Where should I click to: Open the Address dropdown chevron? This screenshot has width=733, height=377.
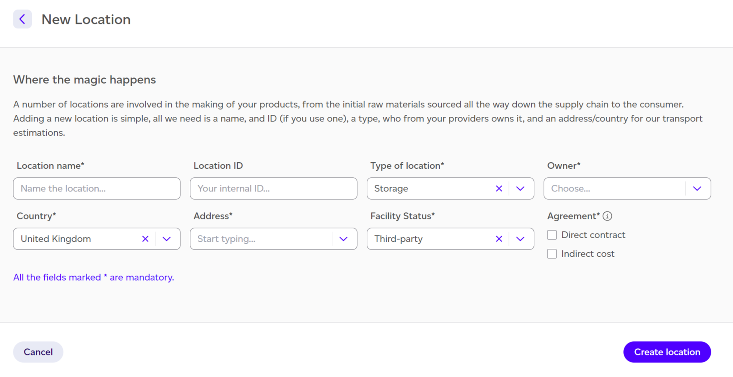(x=344, y=239)
